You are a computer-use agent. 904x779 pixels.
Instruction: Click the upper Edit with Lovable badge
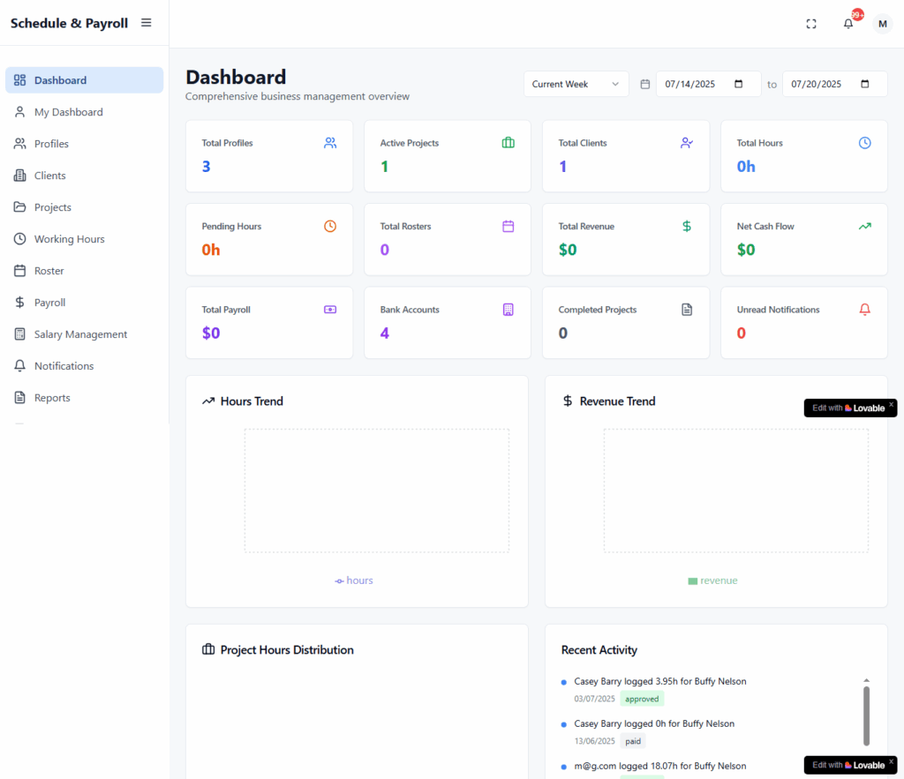point(848,408)
